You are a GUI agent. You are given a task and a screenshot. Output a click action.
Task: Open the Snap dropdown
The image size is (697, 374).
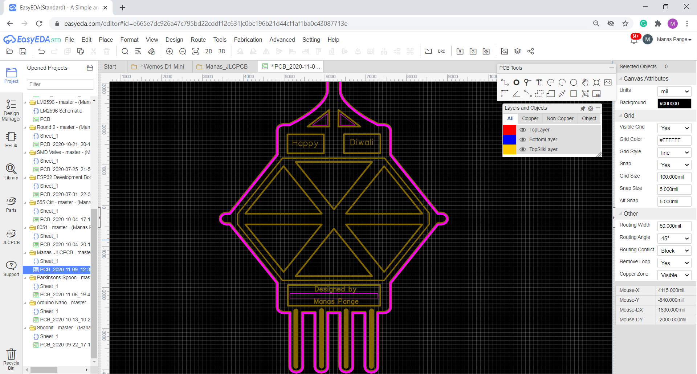[674, 165]
